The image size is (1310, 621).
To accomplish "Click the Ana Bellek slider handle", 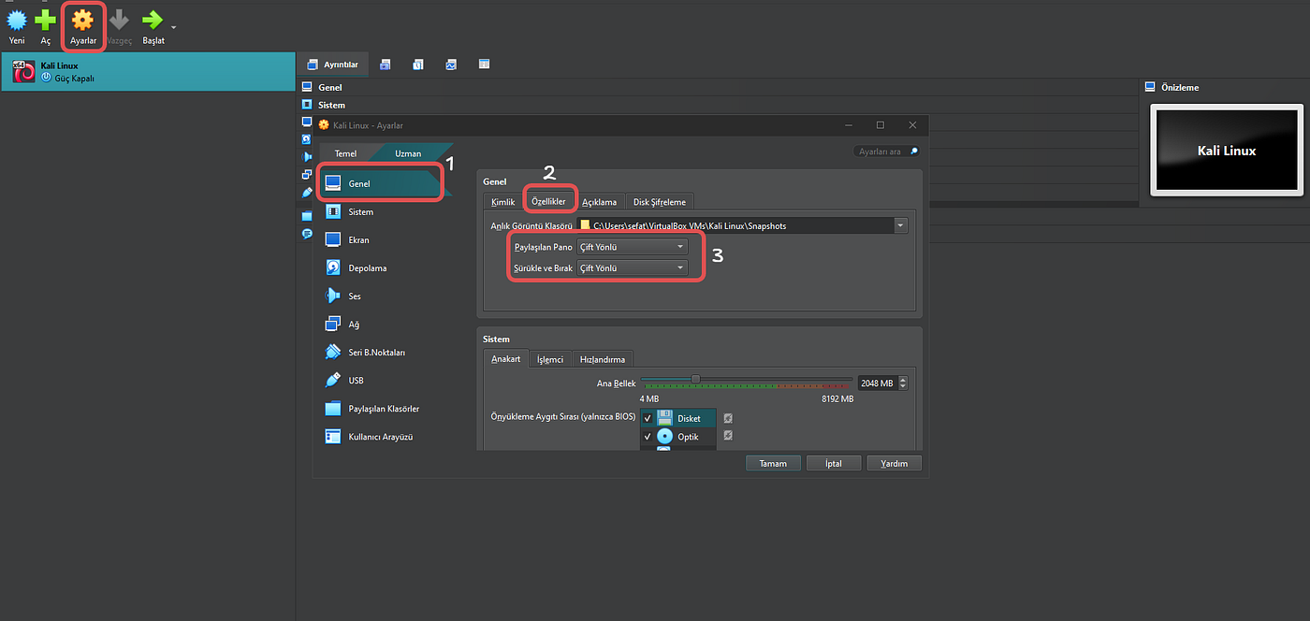I will tap(695, 379).
